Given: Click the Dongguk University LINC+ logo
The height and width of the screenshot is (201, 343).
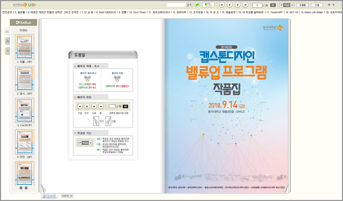Looking at the screenshot, I should [x=25, y=5].
